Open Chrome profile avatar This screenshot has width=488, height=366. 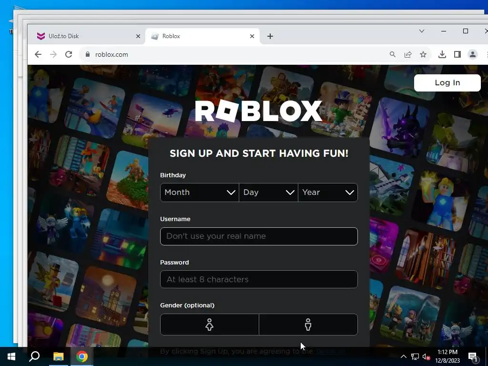(472, 54)
